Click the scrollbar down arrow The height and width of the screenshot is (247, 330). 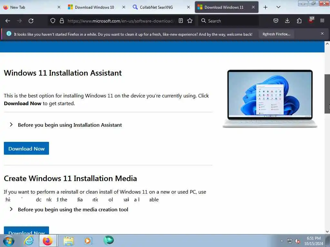pyautogui.click(x=327, y=232)
